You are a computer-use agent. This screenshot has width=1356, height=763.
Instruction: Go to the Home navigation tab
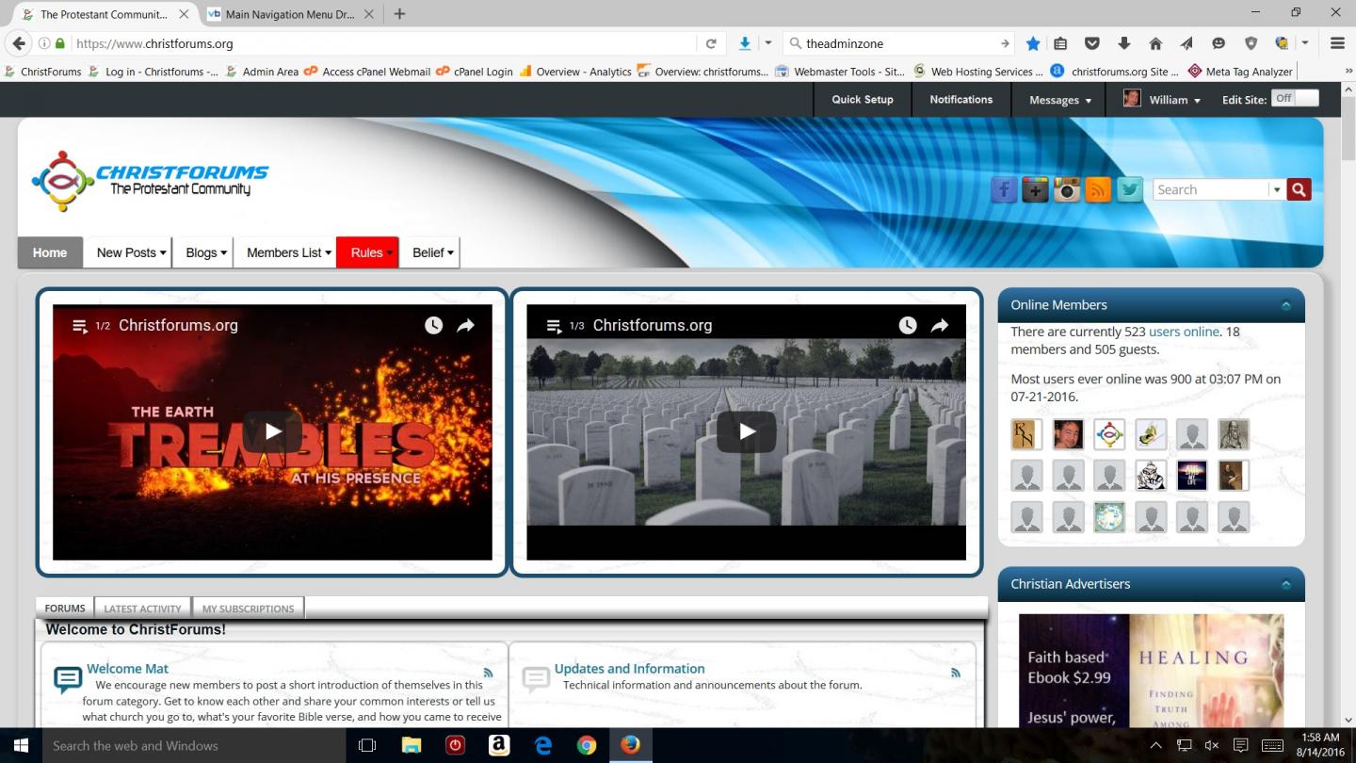pos(50,252)
